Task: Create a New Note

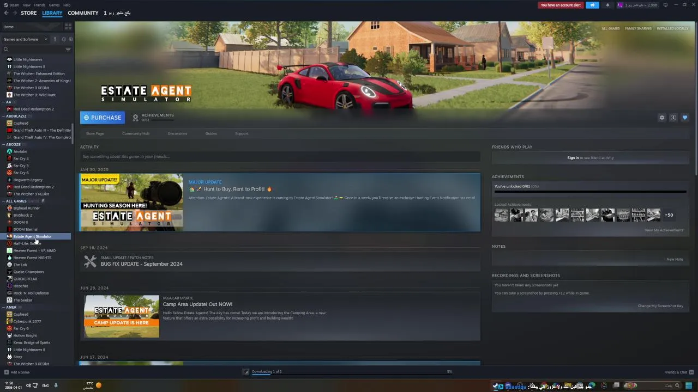Action: point(675,259)
